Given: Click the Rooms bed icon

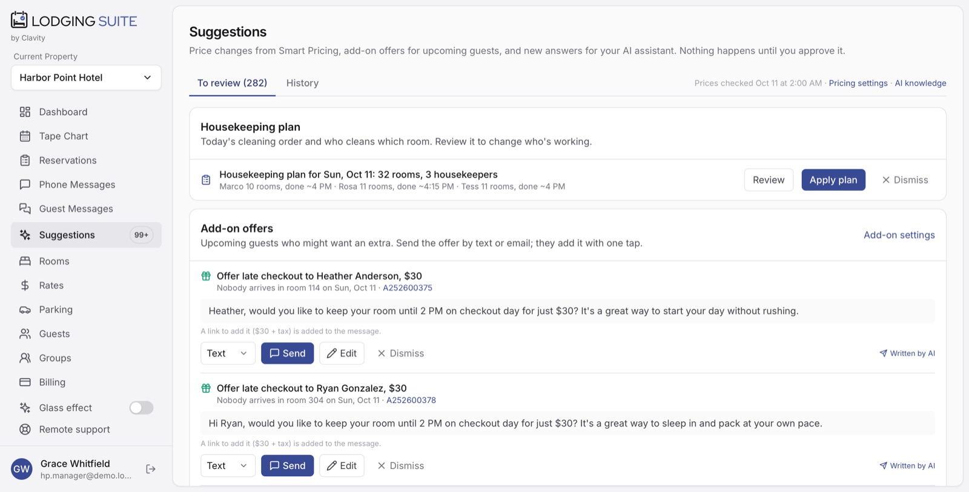Looking at the screenshot, I should (x=25, y=261).
